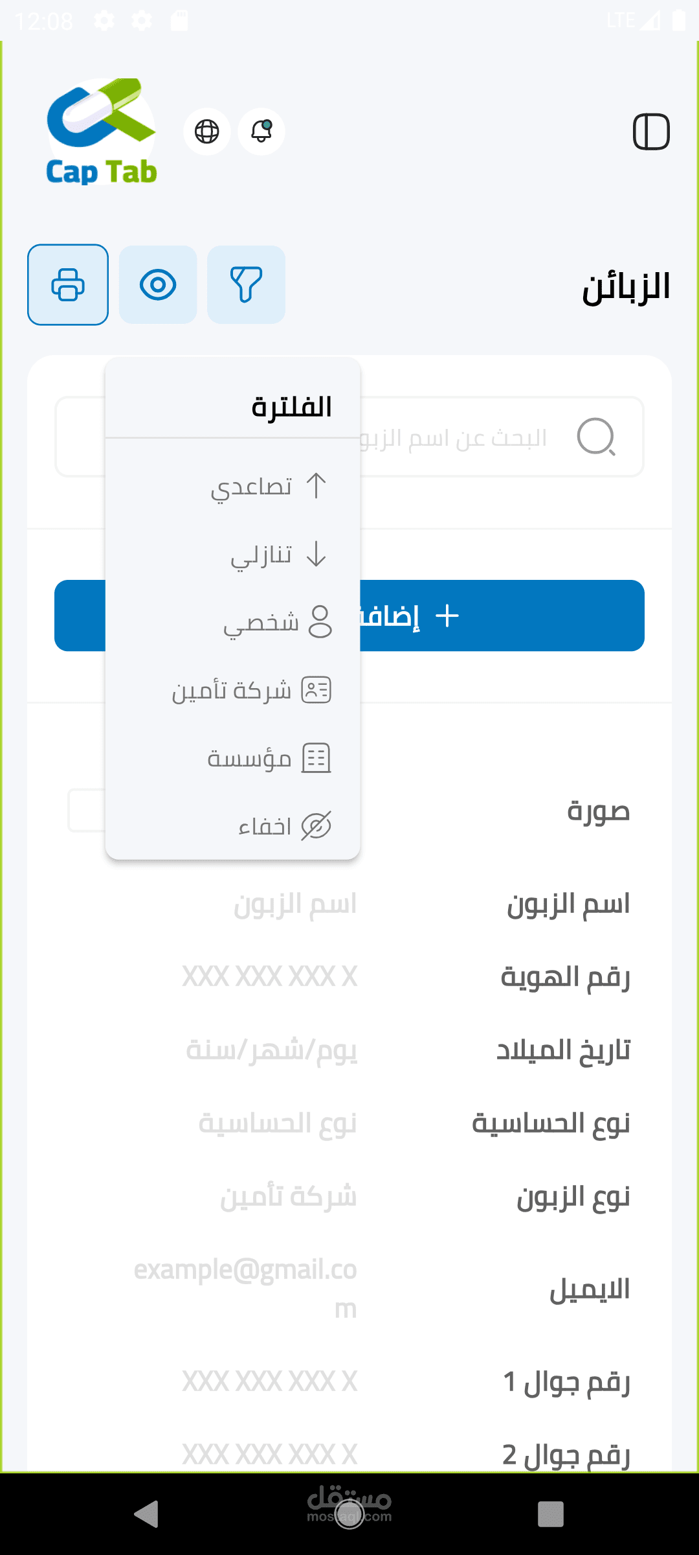Filter by شخصي personal type
Viewport: 699px width, 1555px height.
(x=277, y=623)
